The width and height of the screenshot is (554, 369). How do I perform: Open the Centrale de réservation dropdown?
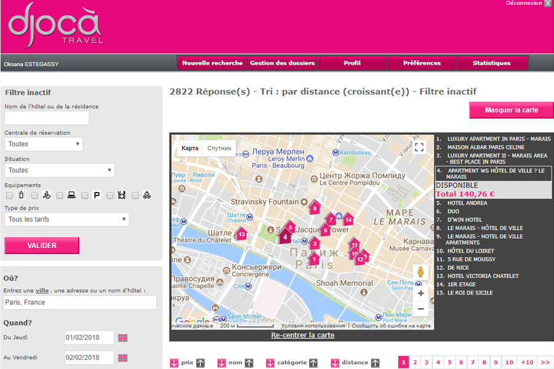[x=44, y=144]
